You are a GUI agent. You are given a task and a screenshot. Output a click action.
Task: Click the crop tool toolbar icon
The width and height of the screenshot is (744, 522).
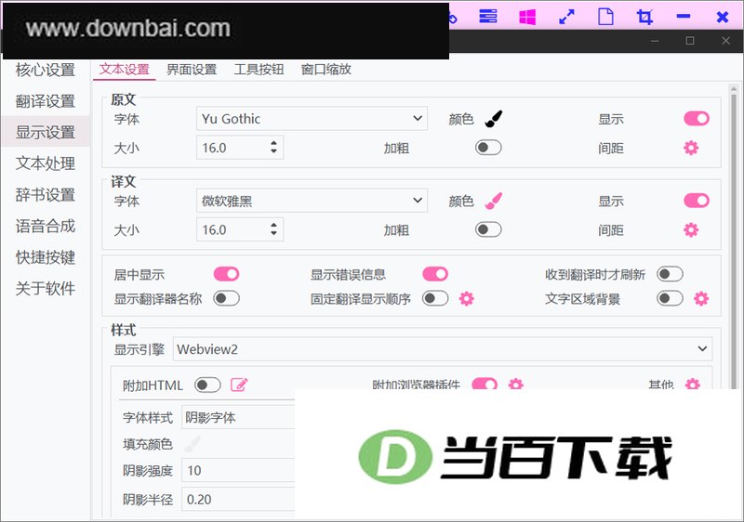pyautogui.click(x=644, y=17)
